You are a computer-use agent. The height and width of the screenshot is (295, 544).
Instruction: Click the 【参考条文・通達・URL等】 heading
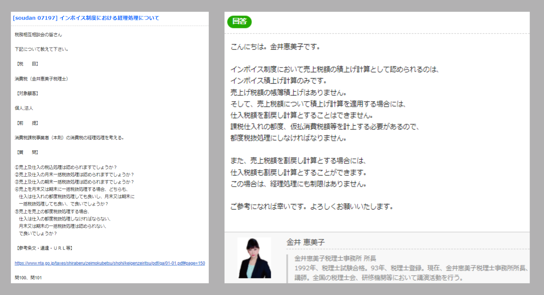(45, 248)
